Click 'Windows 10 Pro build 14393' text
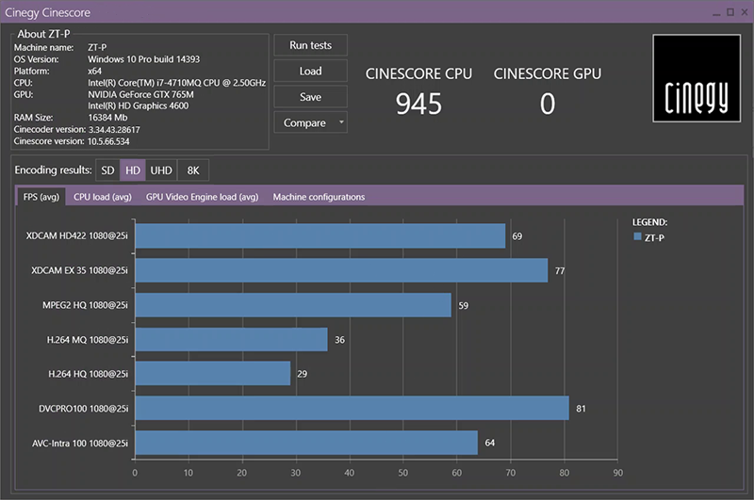The height and width of the screenshot is (500, 754). (143, 59)
